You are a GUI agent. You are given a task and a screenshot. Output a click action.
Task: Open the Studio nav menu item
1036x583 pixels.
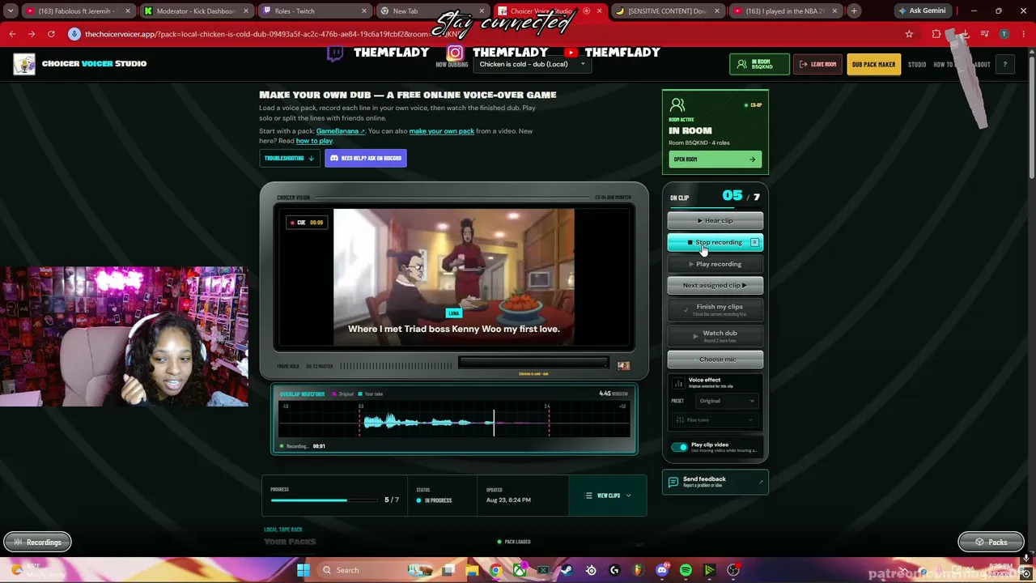click(917, 65)
